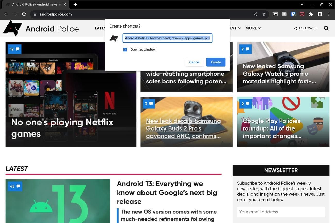Open FOLLOW US menu in site header
Screen dimensions: 335x223
coord(305,28)
